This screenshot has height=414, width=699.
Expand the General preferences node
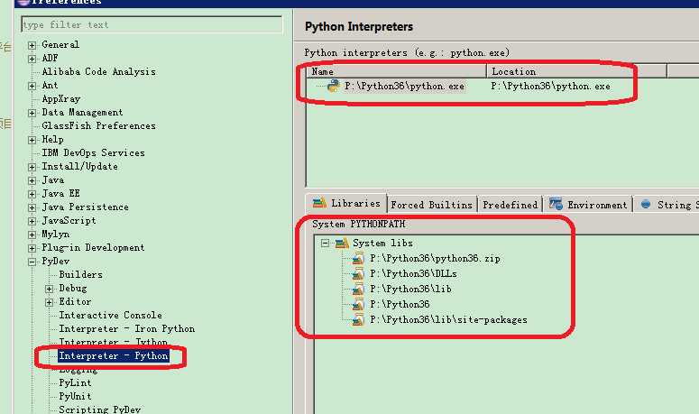tap(32, 45)
